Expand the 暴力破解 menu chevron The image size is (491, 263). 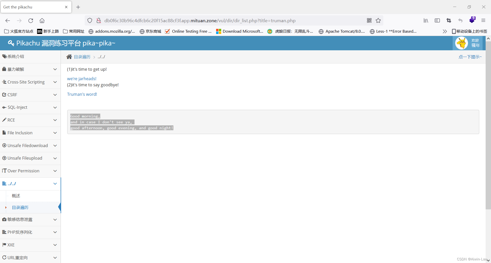point(55,69)
